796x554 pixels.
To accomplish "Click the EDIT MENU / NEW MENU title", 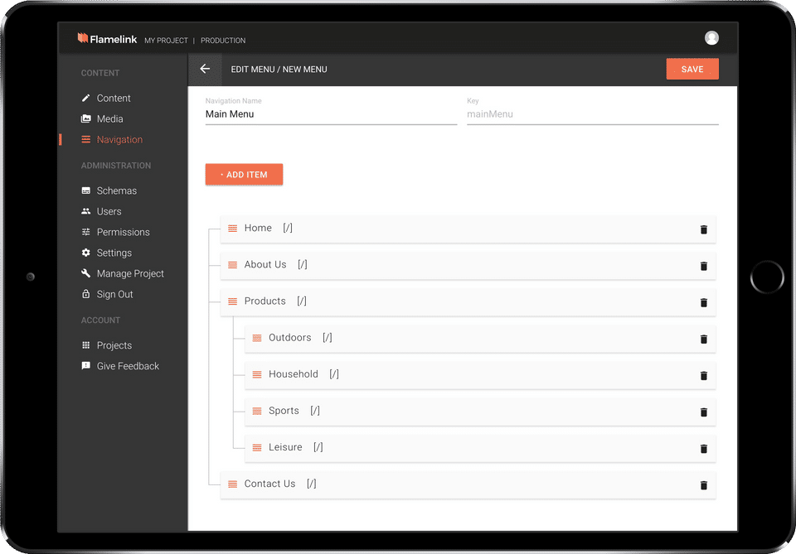I will click(279, 70).
